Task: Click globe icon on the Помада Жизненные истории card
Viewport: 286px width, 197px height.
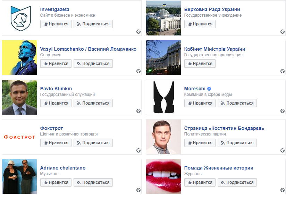Action: pos(283,190)
